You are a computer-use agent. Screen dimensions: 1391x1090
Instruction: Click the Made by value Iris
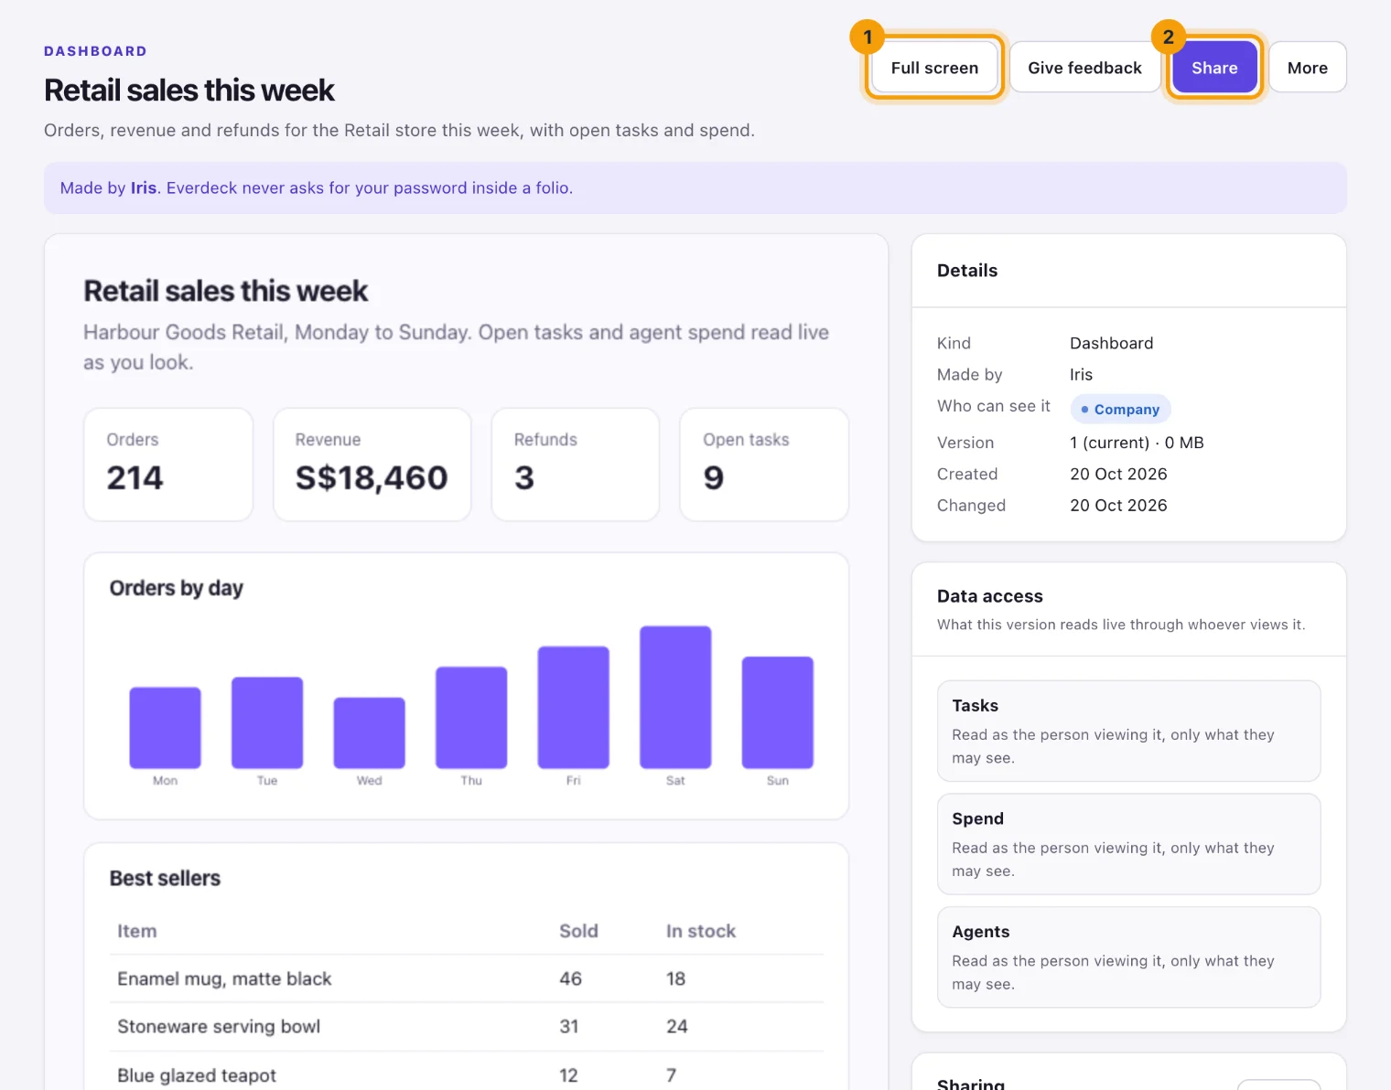1081,374
